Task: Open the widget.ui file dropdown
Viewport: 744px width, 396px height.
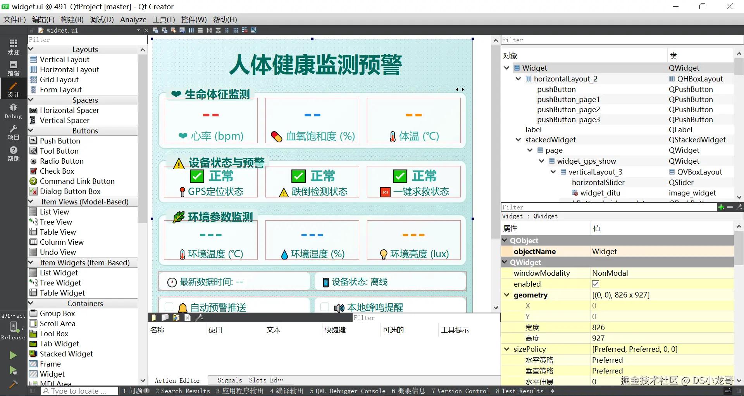Action: (138, 30)
